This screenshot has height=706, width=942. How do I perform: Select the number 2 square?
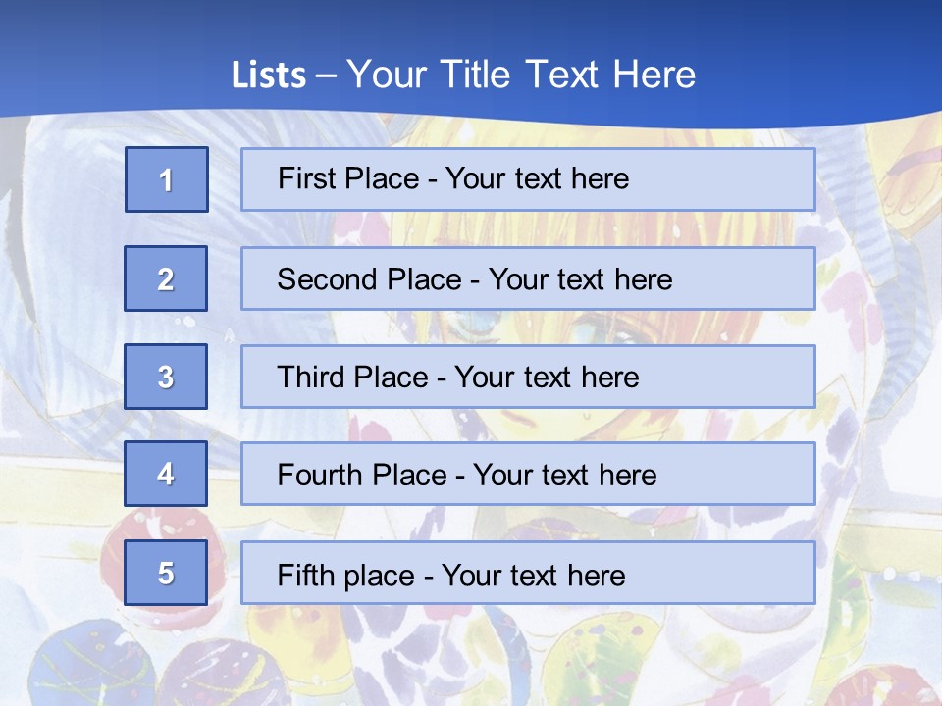pyautogui.click(x=166, y=278)
